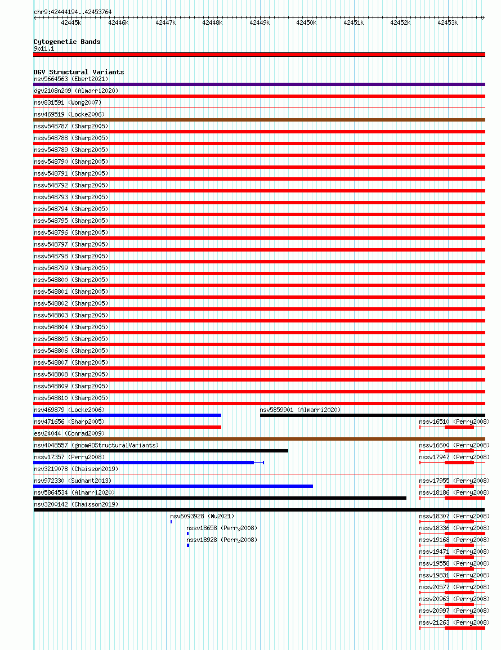501x650 pixels.
Task: Open nssv548793 (Sharp2005) entry
Action: [x=71, y=197]
